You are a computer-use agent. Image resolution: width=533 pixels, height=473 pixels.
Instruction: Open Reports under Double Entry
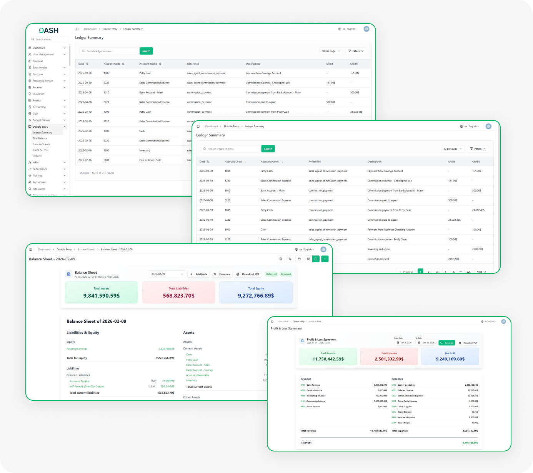click(x=37, y=156)
